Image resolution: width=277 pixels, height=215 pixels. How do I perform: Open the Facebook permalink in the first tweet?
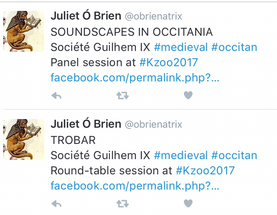coord(135,78)
